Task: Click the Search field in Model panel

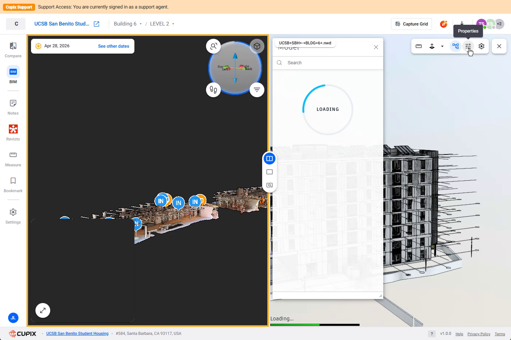Action: point(328,63)
